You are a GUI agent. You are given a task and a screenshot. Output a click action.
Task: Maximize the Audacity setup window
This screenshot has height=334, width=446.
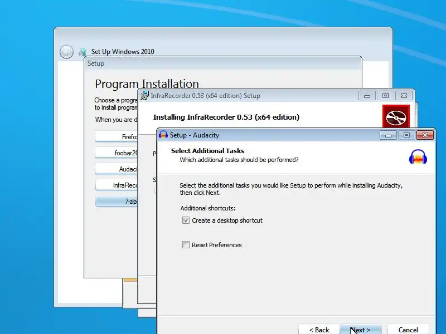point(406,135)
